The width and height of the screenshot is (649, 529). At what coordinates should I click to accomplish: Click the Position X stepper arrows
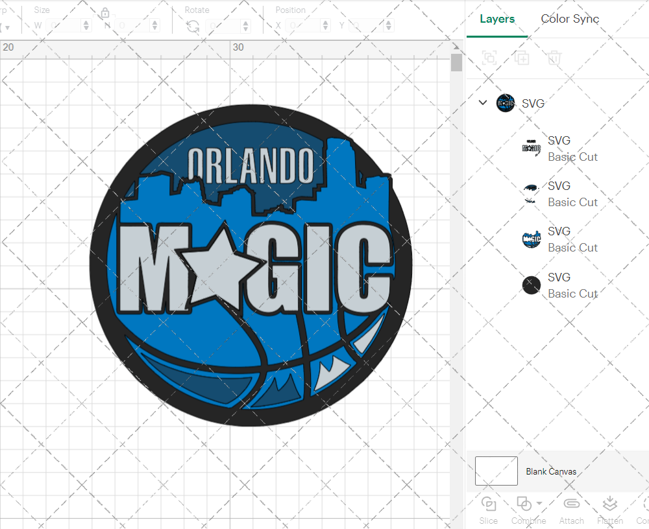(x=326, y=26)
